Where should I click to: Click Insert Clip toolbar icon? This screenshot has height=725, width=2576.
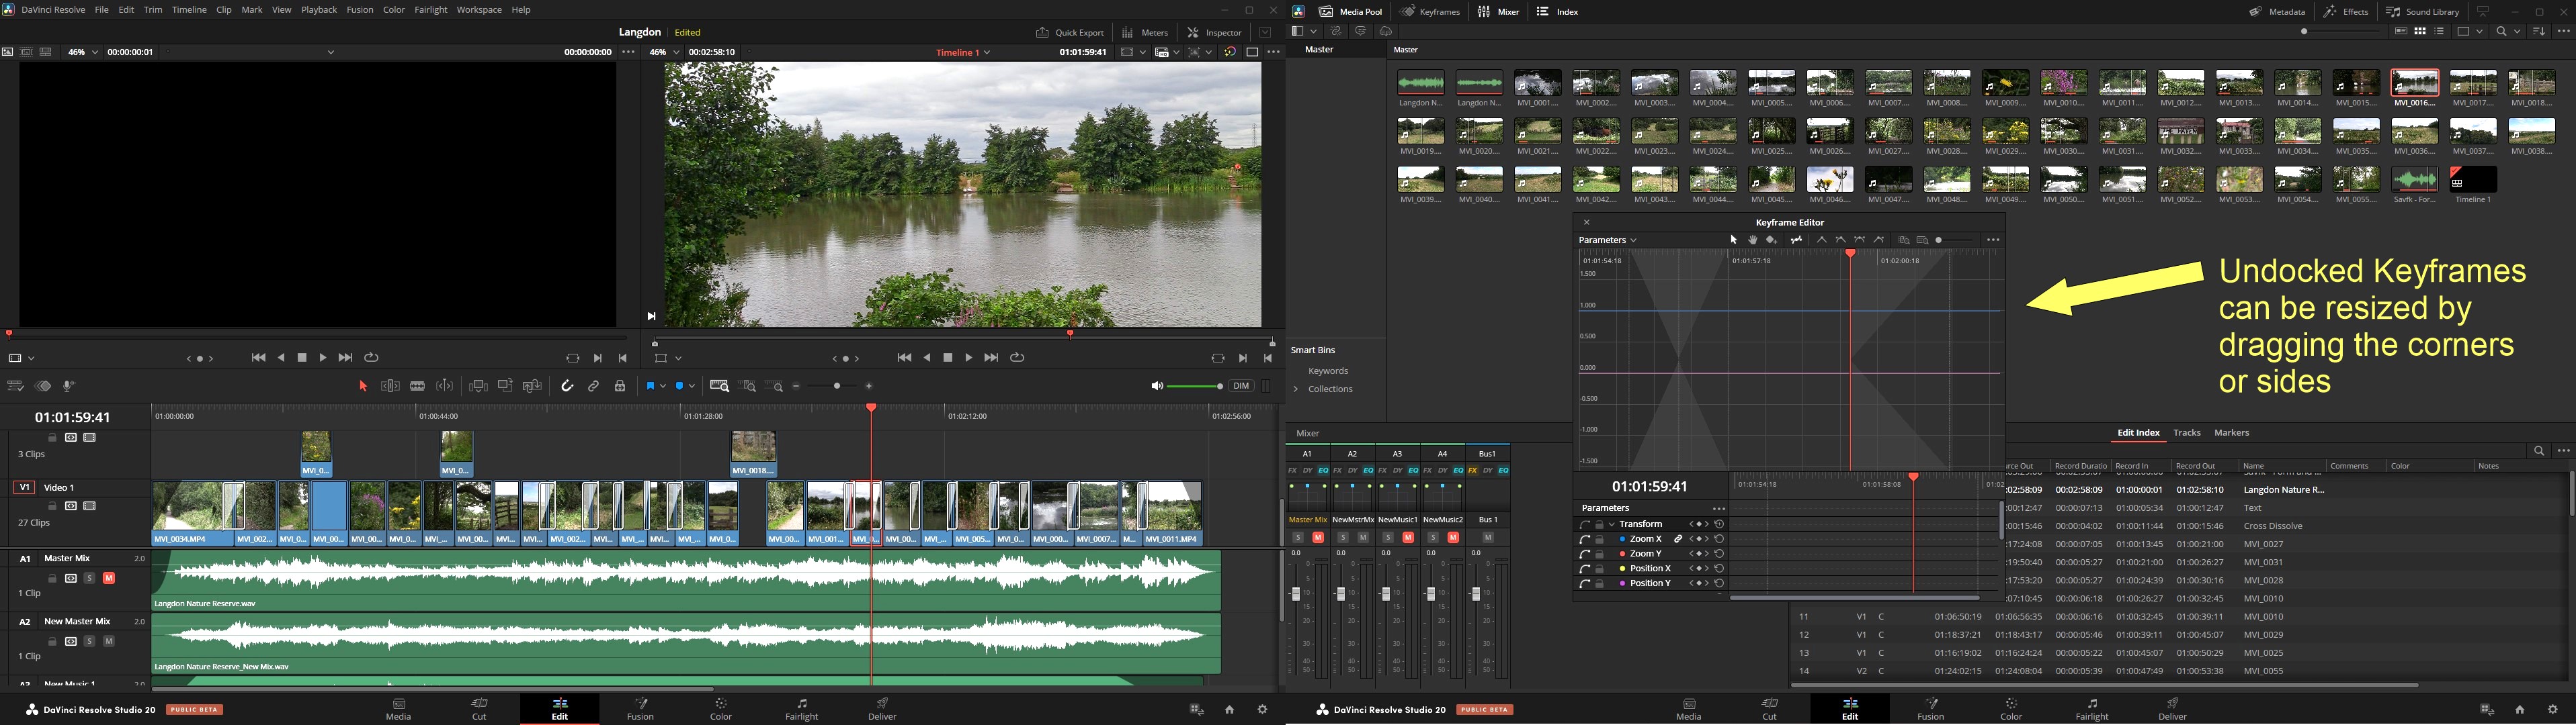(x=478, y=387)
